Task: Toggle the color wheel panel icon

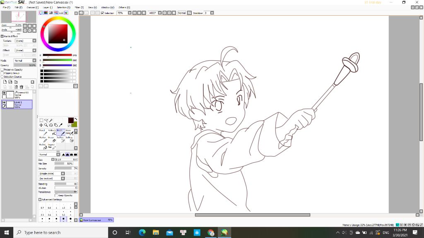Action: [41, 13]
